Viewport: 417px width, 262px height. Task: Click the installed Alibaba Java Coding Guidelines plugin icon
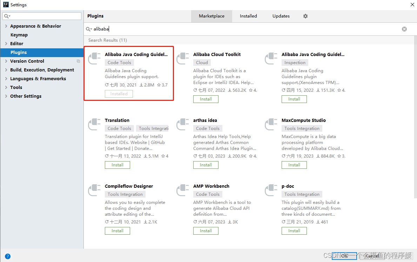click(x=94, y=58)
